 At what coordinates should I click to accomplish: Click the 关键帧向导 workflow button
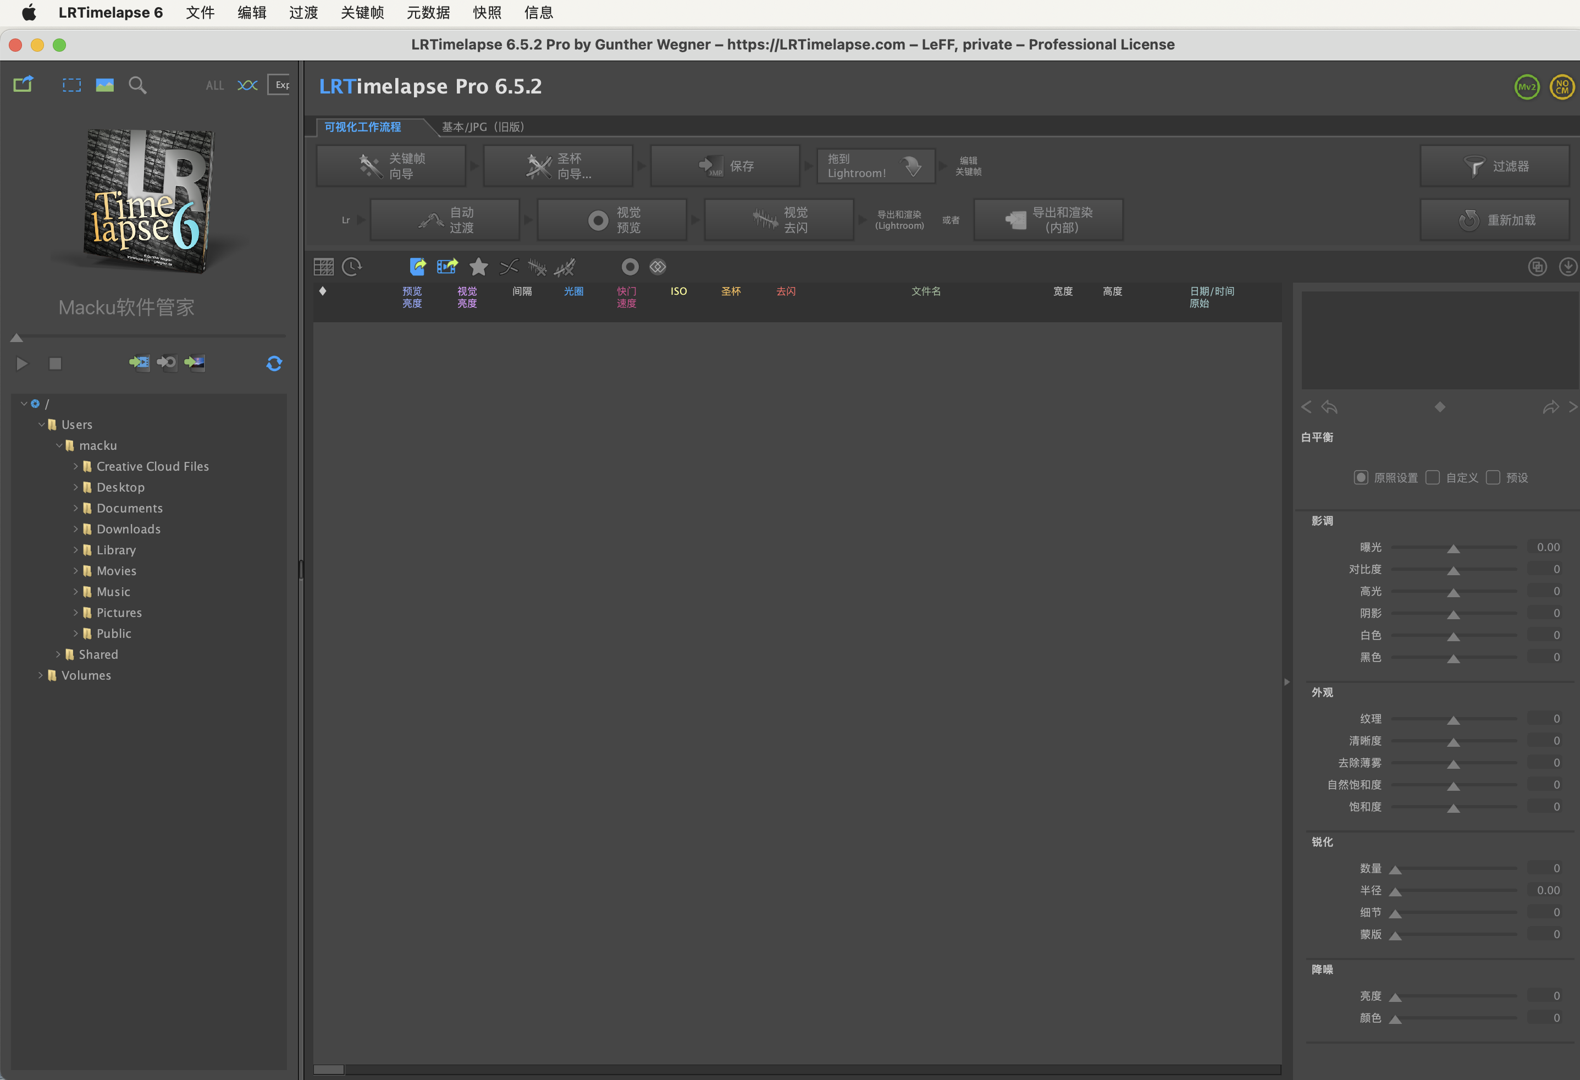[x=391, y=166]
